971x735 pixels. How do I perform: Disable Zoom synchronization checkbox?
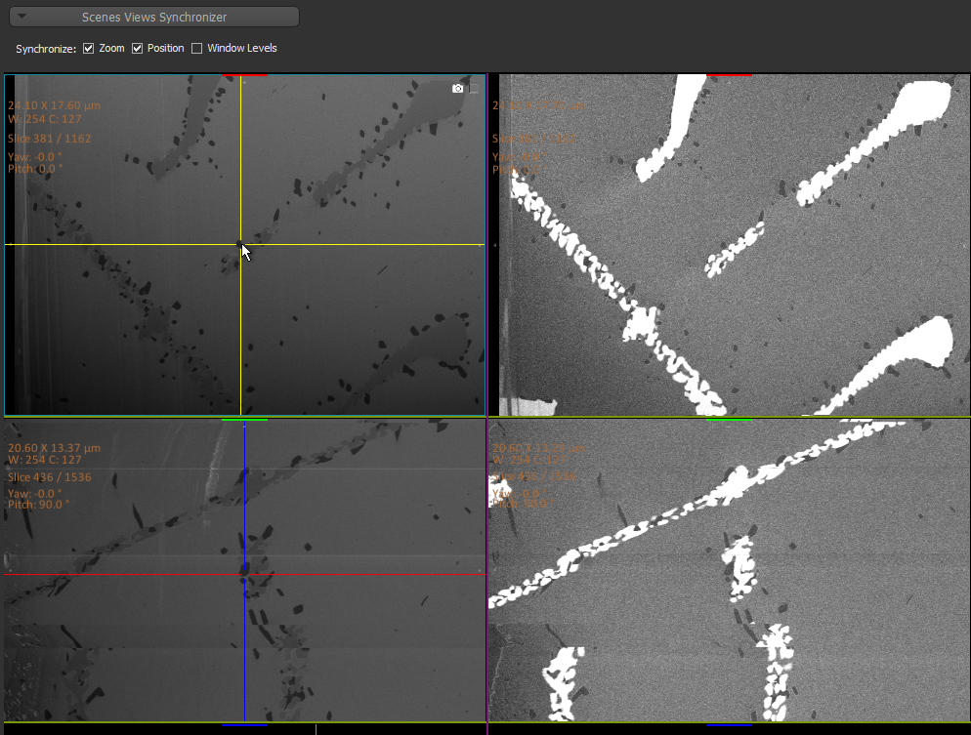pyautogui.click(x=89, y=48)
